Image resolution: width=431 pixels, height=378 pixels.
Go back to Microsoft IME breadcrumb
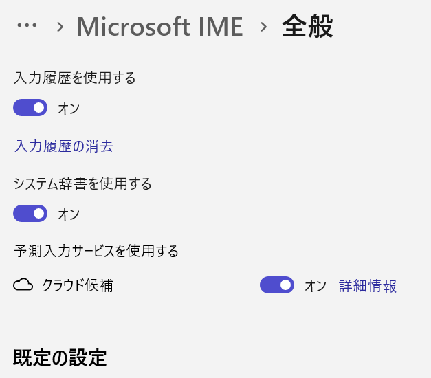(x=159, y=27)
